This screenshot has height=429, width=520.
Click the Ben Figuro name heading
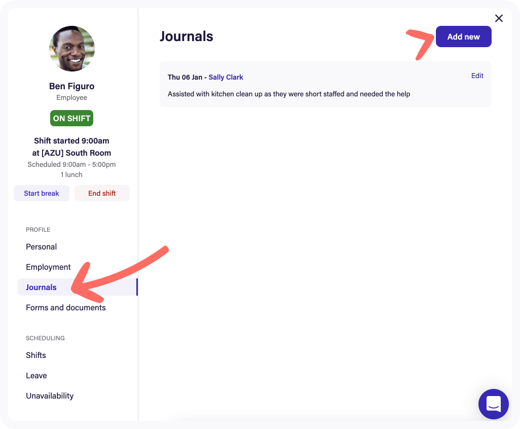[72, 86]
